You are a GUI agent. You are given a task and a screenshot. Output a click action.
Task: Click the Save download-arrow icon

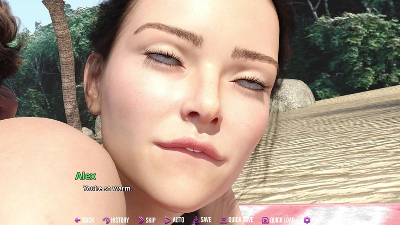(x=195, y=220)
